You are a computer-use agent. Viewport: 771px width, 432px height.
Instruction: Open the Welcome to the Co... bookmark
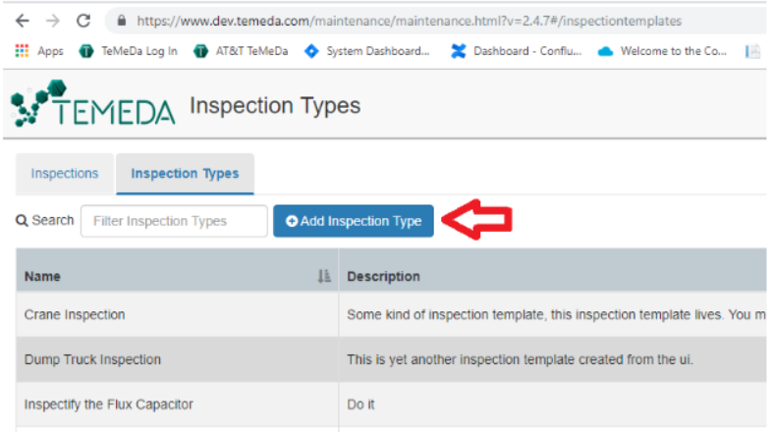click(x=662, y=51)
